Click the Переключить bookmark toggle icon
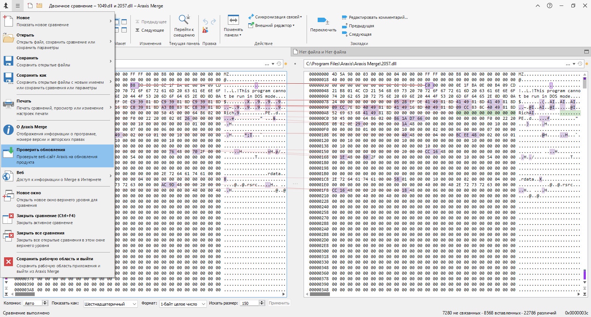 point(323,21)
